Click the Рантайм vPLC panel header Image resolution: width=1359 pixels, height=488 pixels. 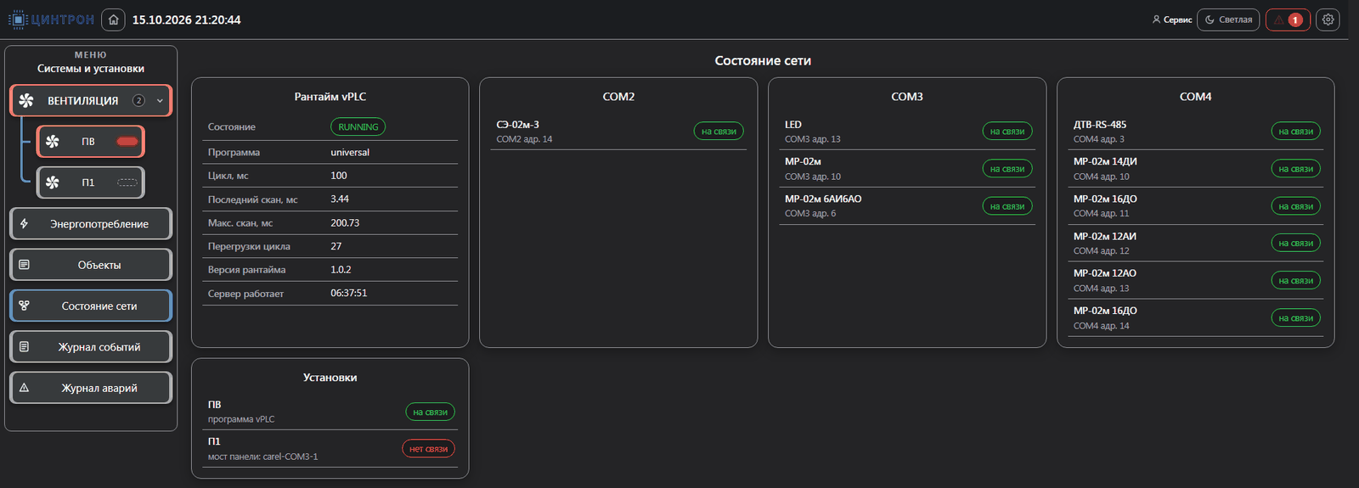pos(330,97)
